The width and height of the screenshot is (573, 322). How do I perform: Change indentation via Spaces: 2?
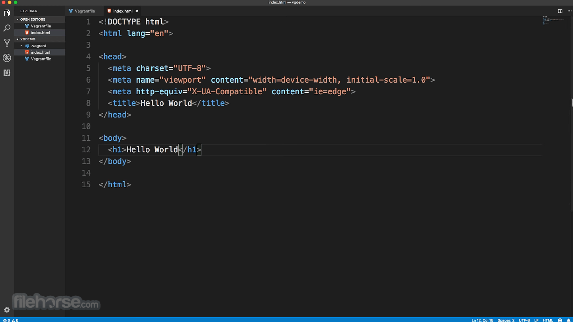pos(506,320)
